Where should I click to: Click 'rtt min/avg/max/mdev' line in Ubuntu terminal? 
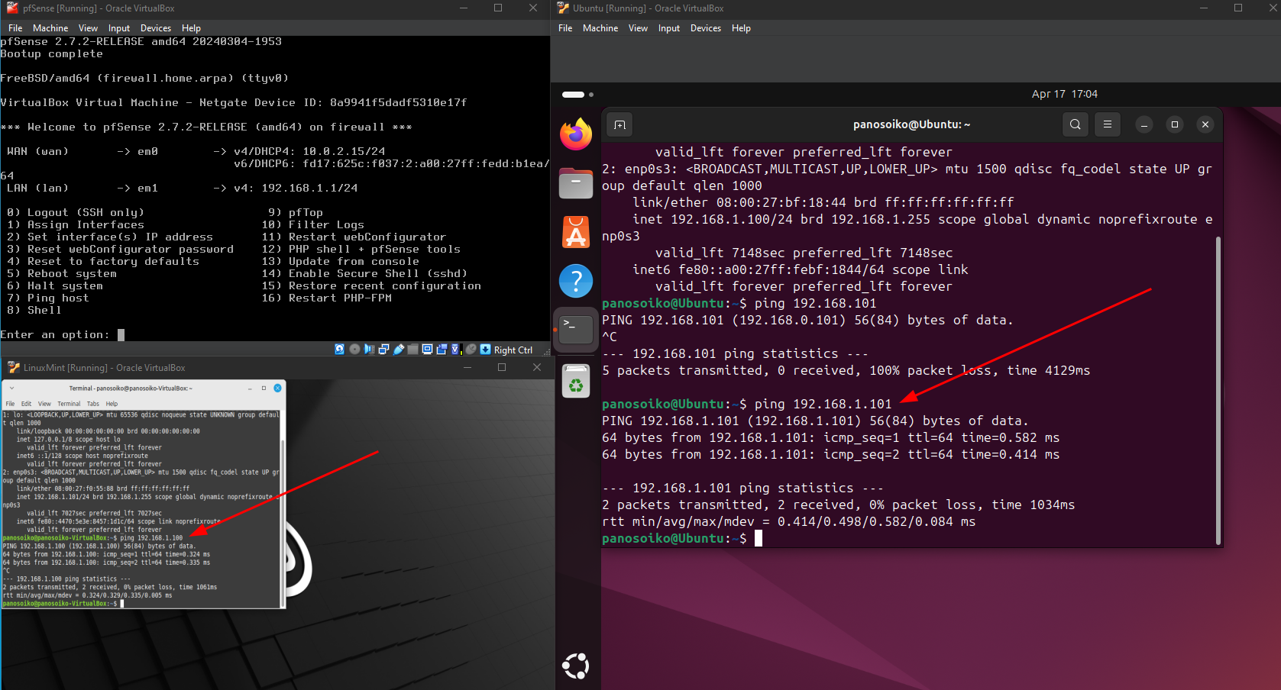(788, 521)
